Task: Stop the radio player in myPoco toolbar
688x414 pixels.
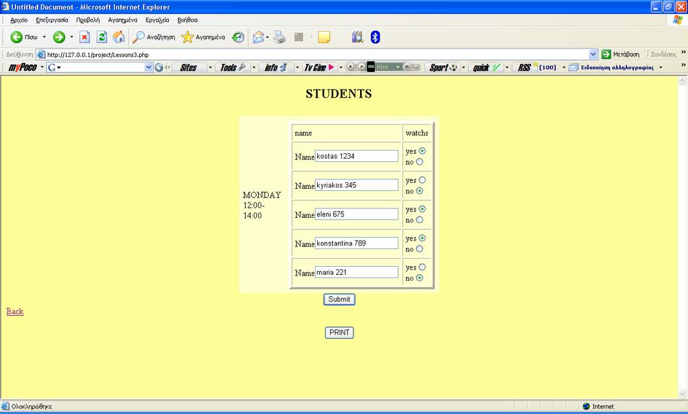Action: pyautogui.click(x=351, y=67)
